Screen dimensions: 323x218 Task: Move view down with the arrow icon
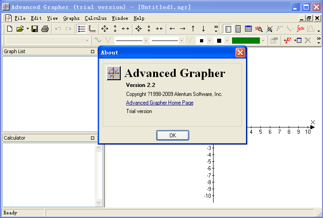click(203, 29)
